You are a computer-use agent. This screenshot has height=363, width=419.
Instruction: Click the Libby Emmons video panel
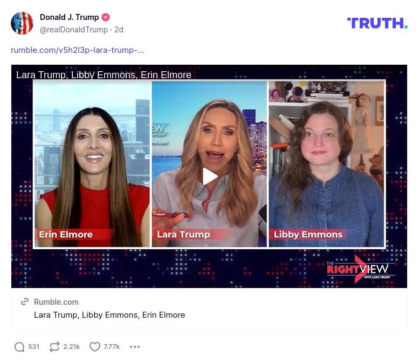(327, 164)
